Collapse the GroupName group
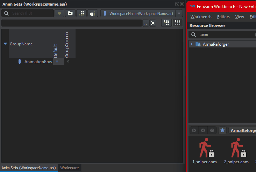This screenshot has width=256, height=172. coord(5,44)
